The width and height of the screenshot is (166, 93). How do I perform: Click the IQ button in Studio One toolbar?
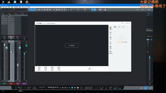68,10
